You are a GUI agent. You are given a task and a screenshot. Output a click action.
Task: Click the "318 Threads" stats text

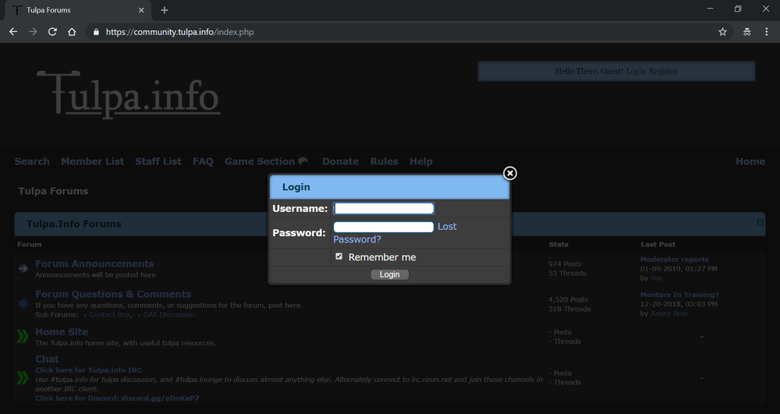click(x=569, y=309)
